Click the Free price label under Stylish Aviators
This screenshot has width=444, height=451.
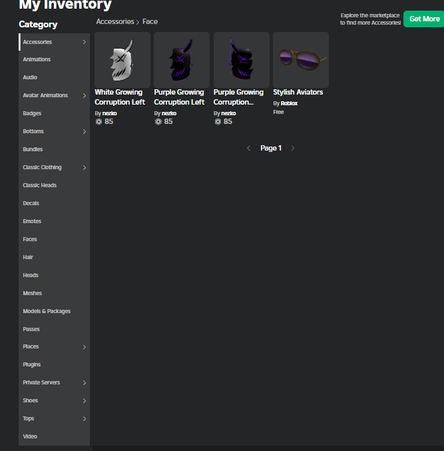(278, 112)
